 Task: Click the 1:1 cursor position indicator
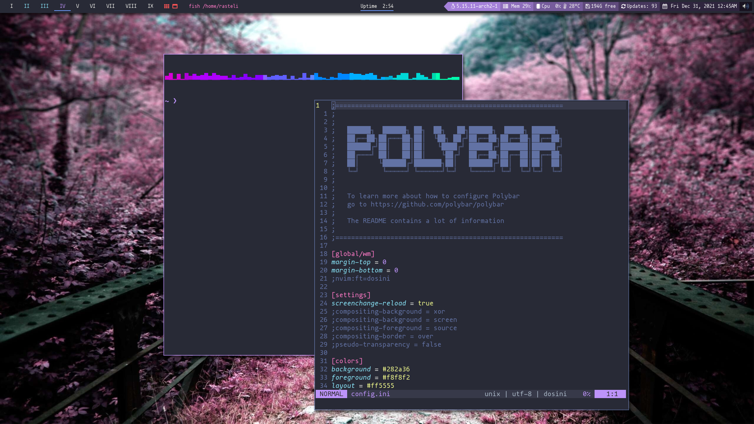pyautogui.click(x=610, y=394)
